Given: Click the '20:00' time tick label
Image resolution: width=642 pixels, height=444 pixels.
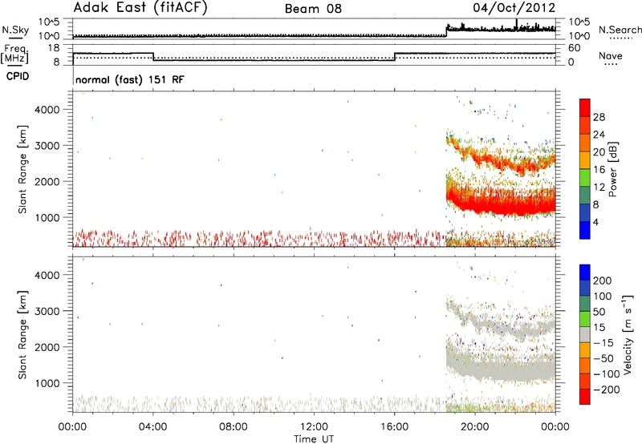Looking at the screenshot, I should pyautogui.click(x=475, y=427).
